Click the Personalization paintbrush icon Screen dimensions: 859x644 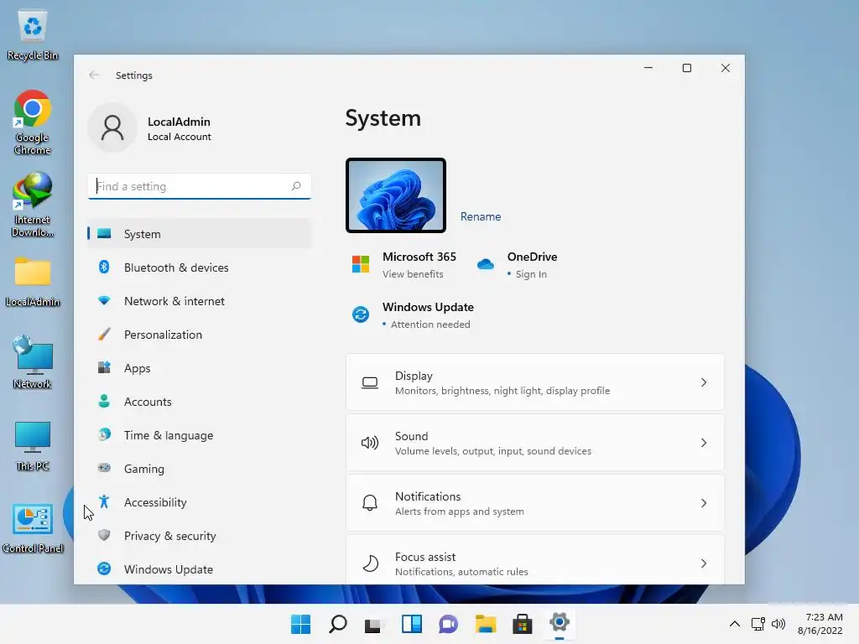click(x=104, y=334)
